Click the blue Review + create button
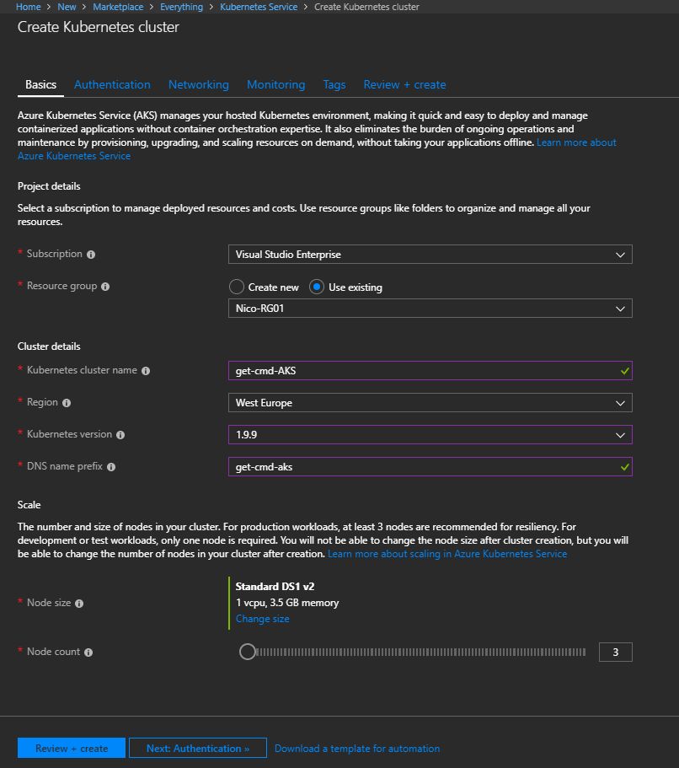Screen dimensions: 679x768 pos(72,748)
